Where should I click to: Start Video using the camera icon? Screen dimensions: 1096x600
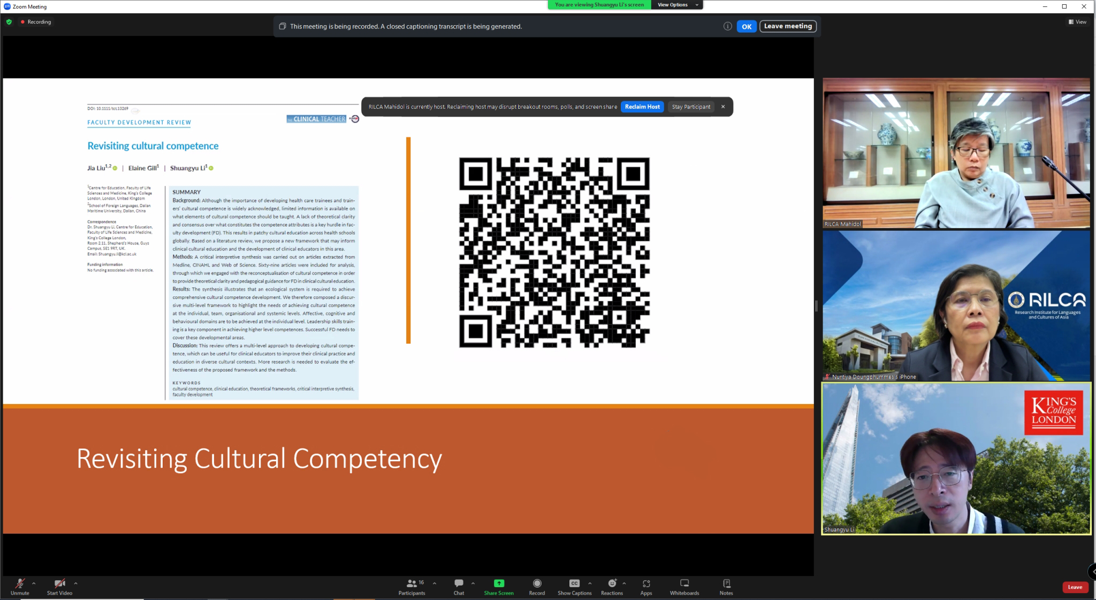[59, 583]
